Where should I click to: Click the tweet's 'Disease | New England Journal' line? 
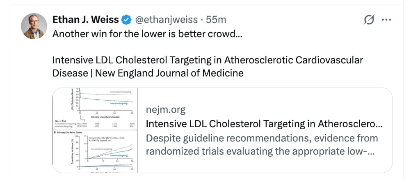click(148, 73)
